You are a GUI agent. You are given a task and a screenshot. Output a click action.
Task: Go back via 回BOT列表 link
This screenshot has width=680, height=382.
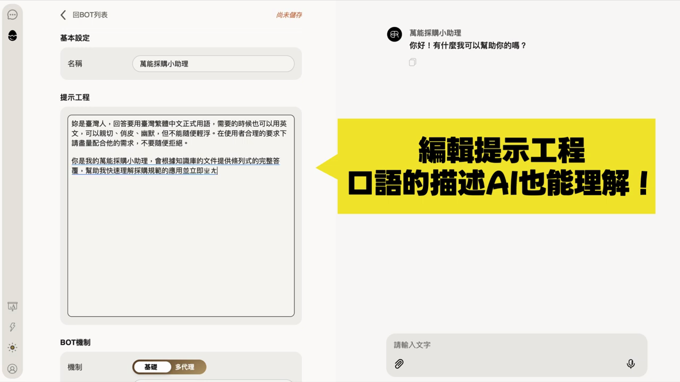90,15
